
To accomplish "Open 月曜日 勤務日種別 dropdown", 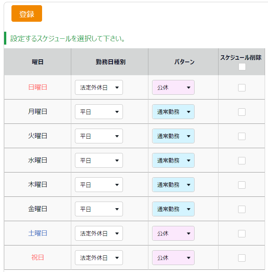I will pyautogui.click(x=99, y=112).
